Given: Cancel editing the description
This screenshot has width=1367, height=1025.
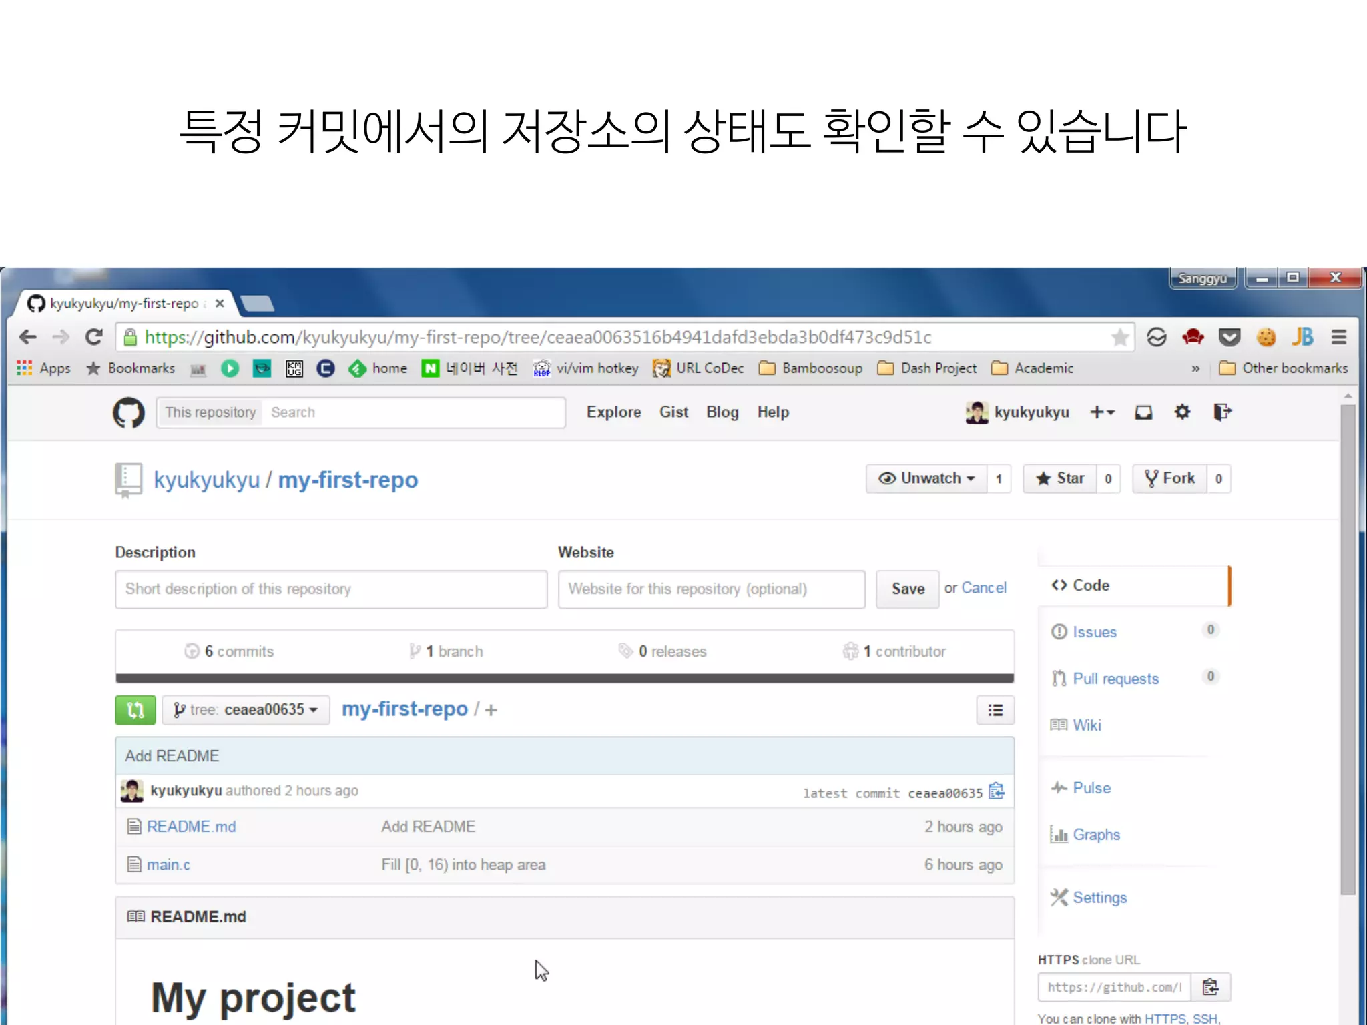Looking at the screenshot, I should (x=984, y=588).
